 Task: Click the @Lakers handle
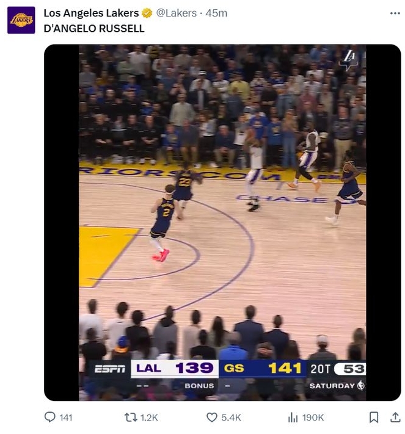click(x=177, y=13)
